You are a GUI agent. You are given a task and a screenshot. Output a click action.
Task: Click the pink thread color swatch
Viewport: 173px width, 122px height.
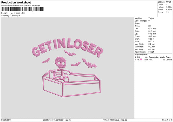tap(141, 60)
